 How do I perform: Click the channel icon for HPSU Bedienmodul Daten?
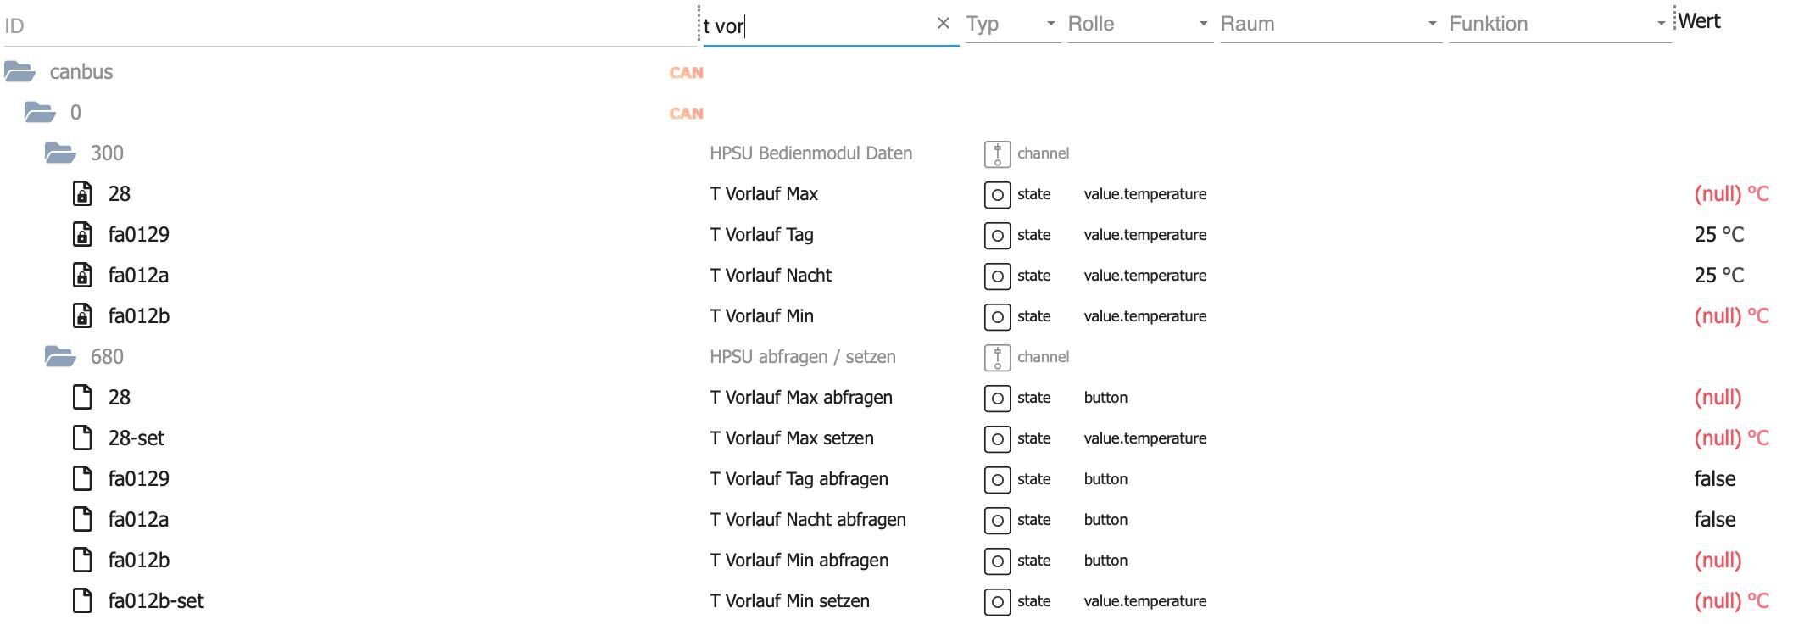point(997,153)
